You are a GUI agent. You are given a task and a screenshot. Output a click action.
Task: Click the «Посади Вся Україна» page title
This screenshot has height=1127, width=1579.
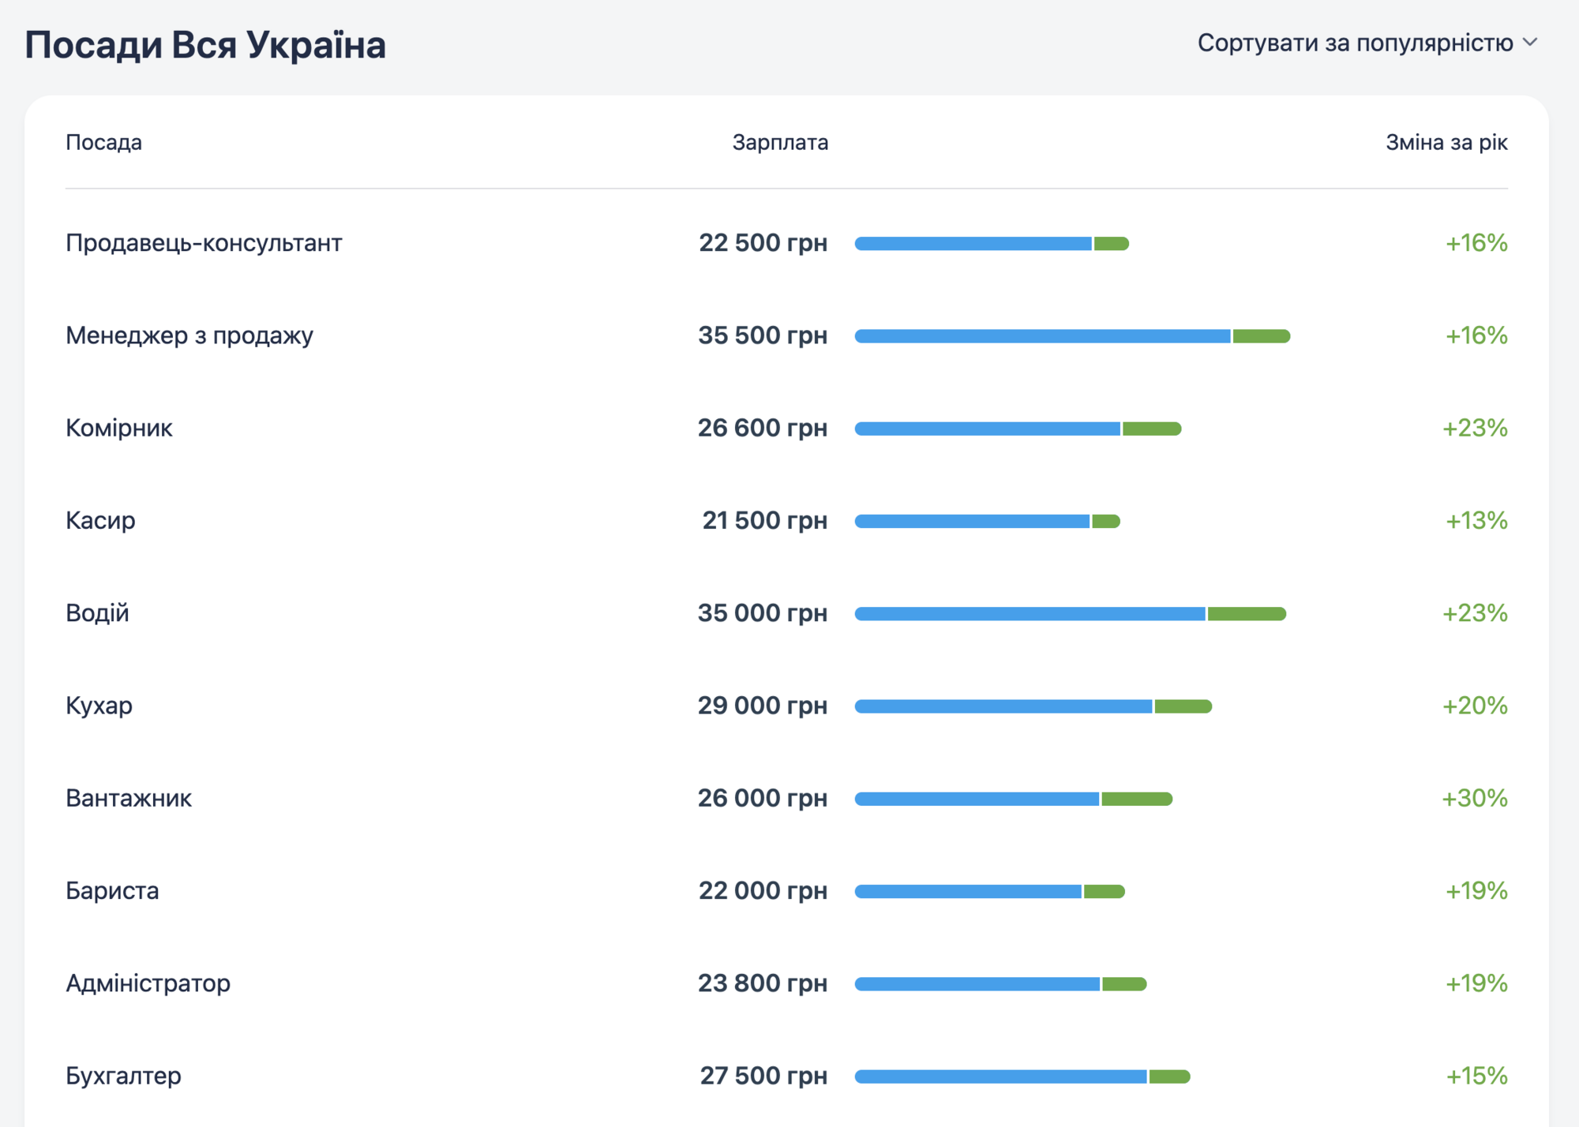pyautogui.click(x=206, y=44)
